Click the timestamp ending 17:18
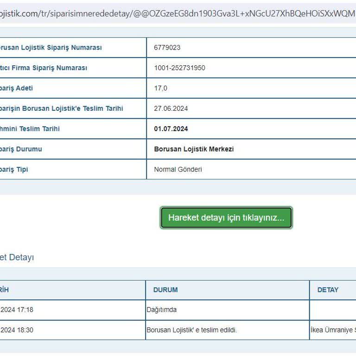Viewport: 356px width, 356px height. tap(17, 310)
